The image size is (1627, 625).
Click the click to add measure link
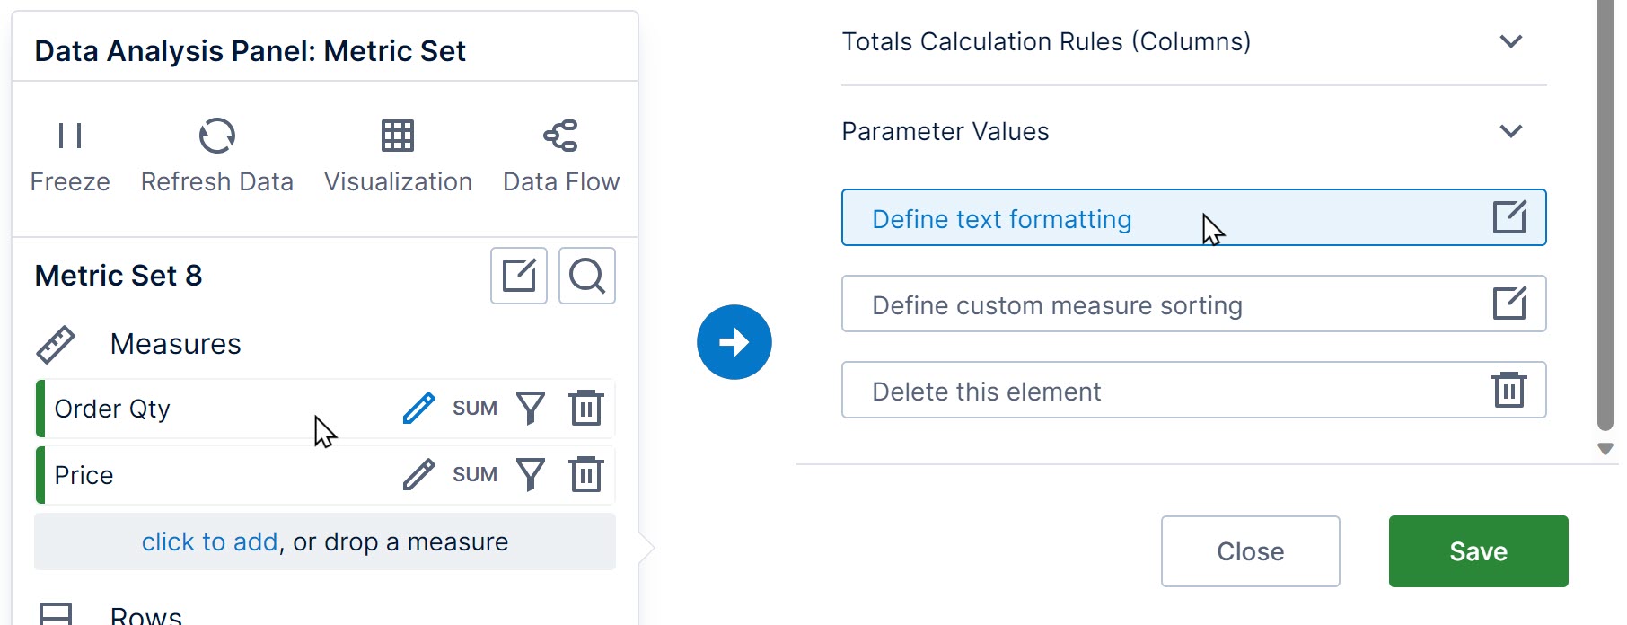pyautogui.click(x=208, y=541)
